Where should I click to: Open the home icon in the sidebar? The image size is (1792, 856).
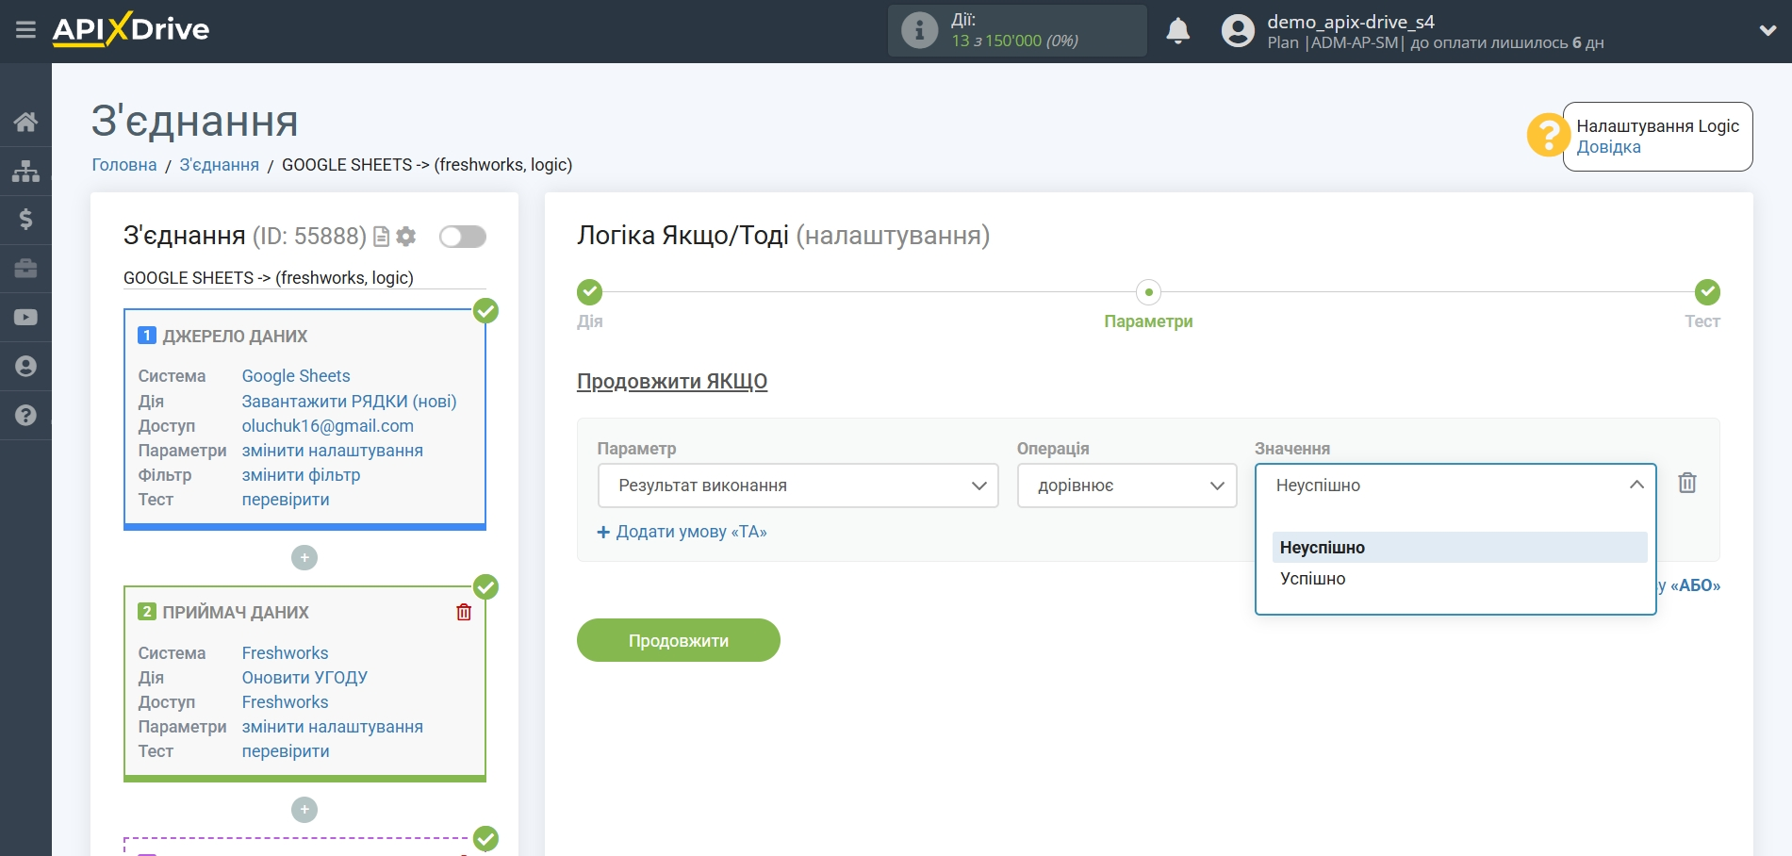[25, 122]
